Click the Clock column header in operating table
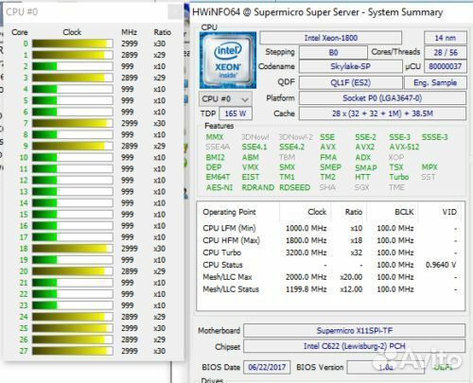The image size is (473, 383). coord(317,212)
